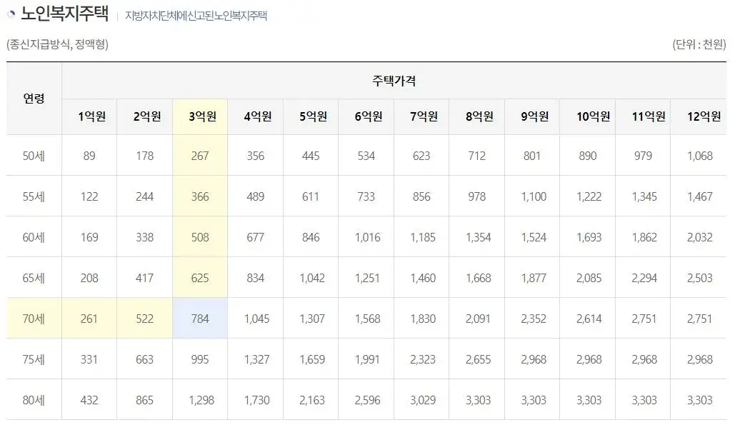740x430 pixels.
Task: Click the 지방자치단체에신고된노인복지주택 subtitle text
Action: pyautogui.click(x=196, y=14)
